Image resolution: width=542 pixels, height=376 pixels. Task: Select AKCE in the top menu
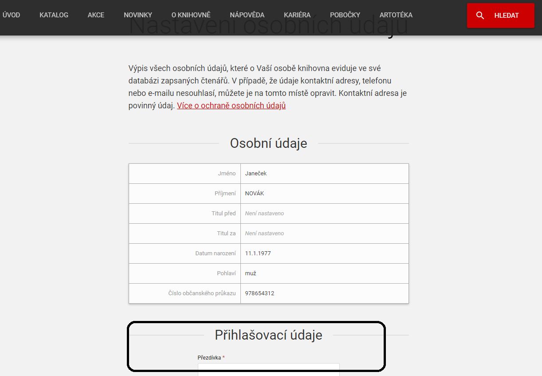[x=96, y=15]
